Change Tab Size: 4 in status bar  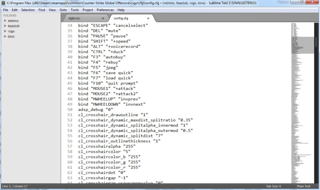(274, 186)
